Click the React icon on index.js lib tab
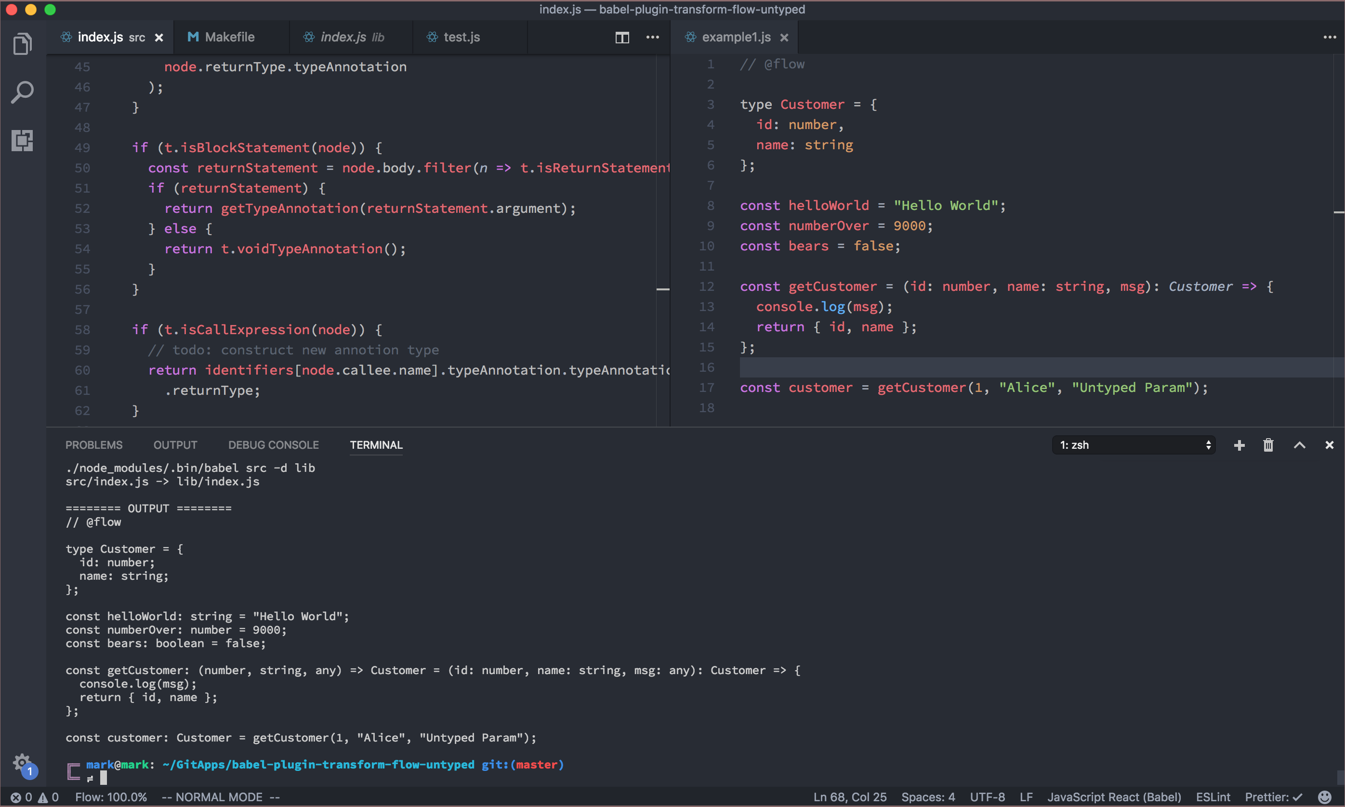1345x807 pixels. pos(308,37)
